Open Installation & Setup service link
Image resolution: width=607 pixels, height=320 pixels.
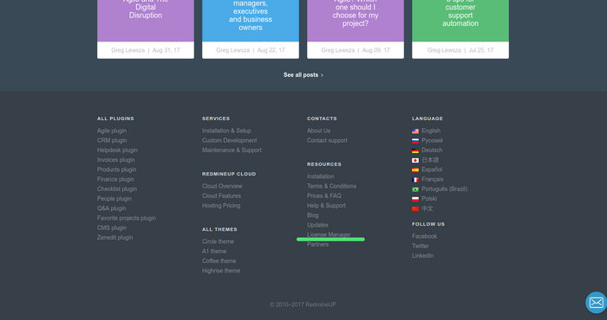tap(226, 131)
